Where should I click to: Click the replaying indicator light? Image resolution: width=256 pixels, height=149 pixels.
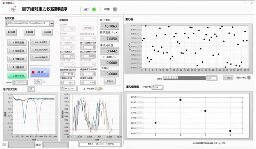tap(249, 78)
